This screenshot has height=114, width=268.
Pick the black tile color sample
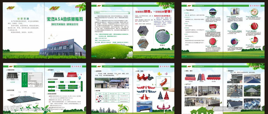tap(59, 75)
